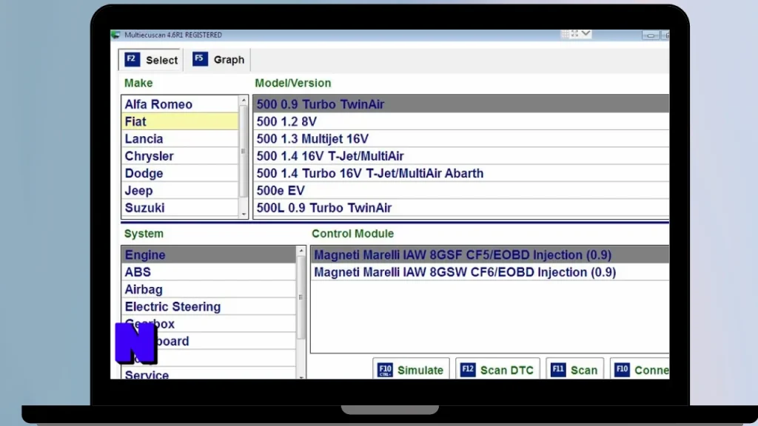Choose Chrysler make
Image resolution: width=758 pixels, height=426 pixels.
(180, 157)
